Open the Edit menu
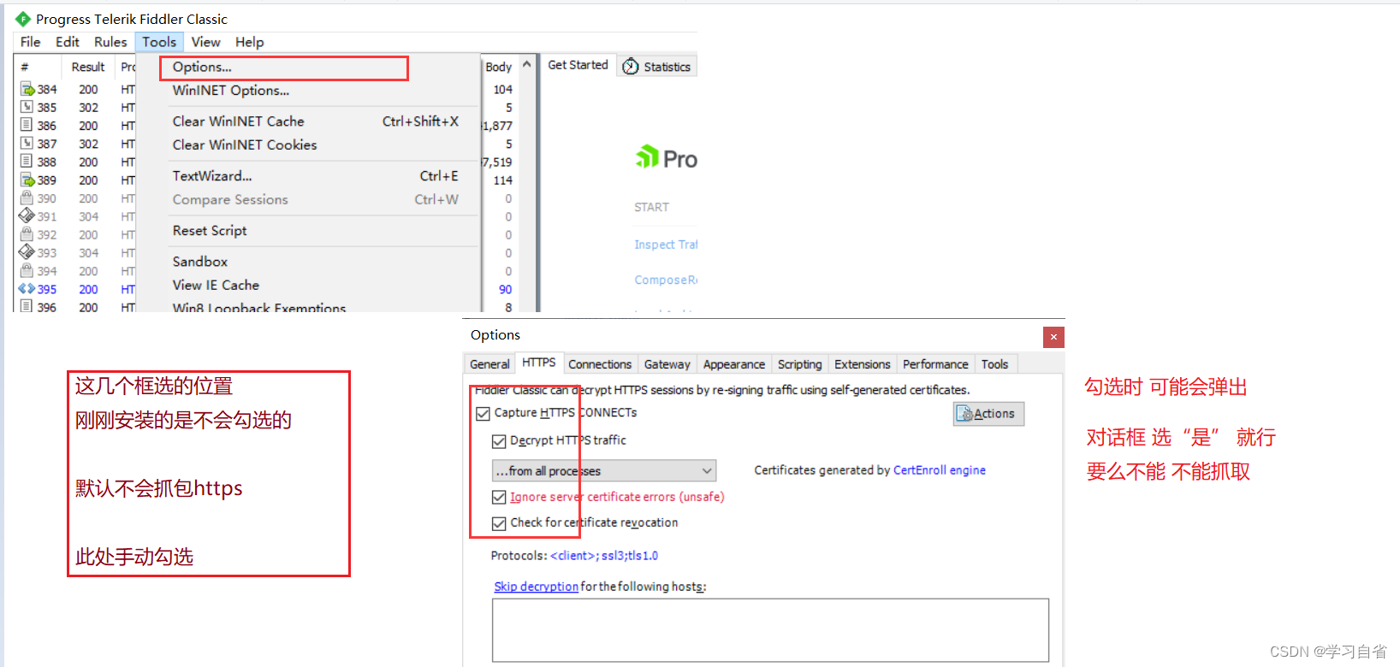 coord(68,42)
